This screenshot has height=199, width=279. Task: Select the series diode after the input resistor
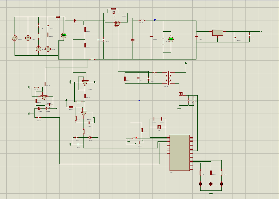[x=75, y=21]
